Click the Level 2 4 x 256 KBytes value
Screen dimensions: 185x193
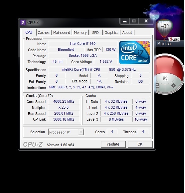coord(116,113)
